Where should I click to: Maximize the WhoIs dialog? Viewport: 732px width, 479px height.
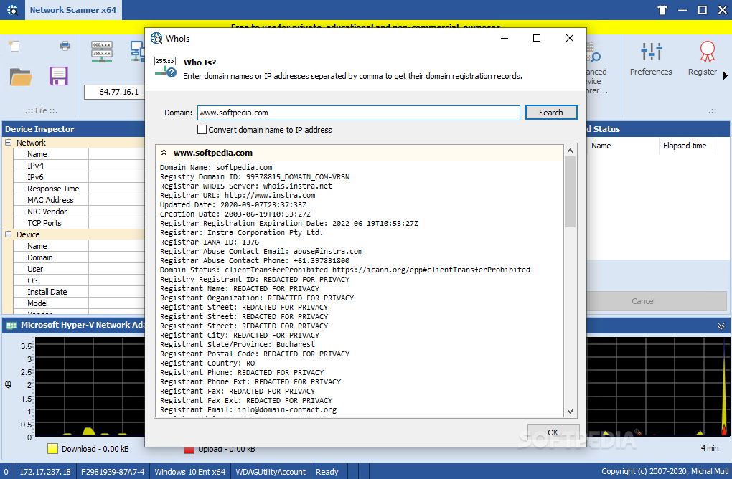click(537, 38)
